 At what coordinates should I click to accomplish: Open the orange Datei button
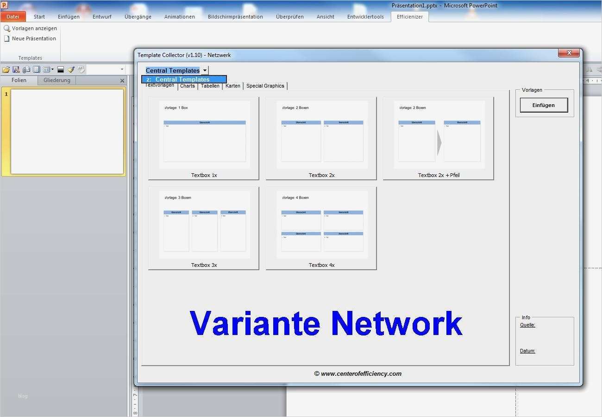[13, 17]
